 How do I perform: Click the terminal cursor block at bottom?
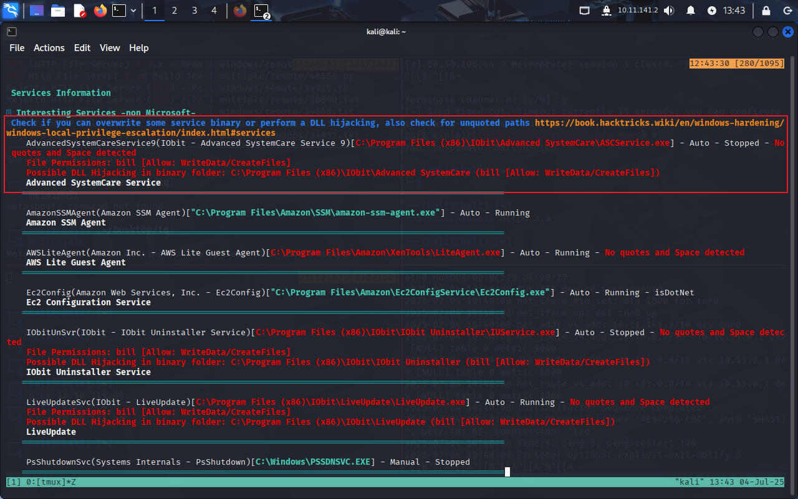tap(507, 472)
